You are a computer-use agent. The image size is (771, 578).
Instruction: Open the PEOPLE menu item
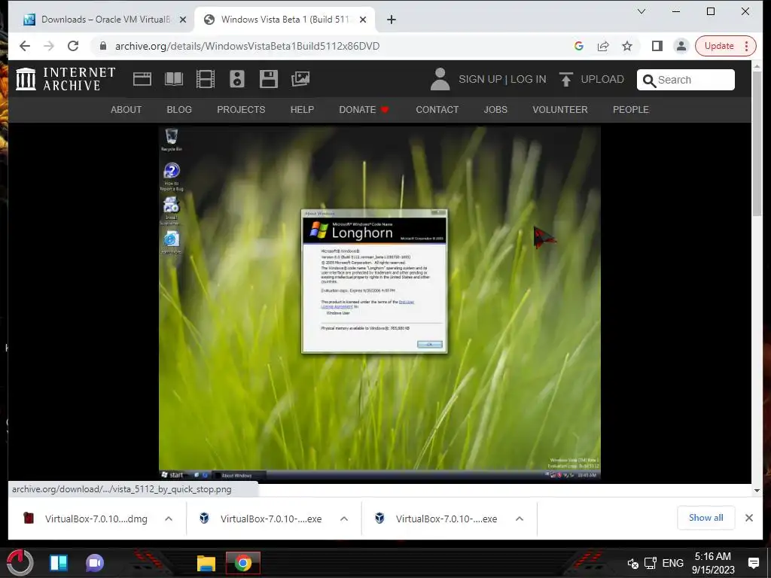631,110
